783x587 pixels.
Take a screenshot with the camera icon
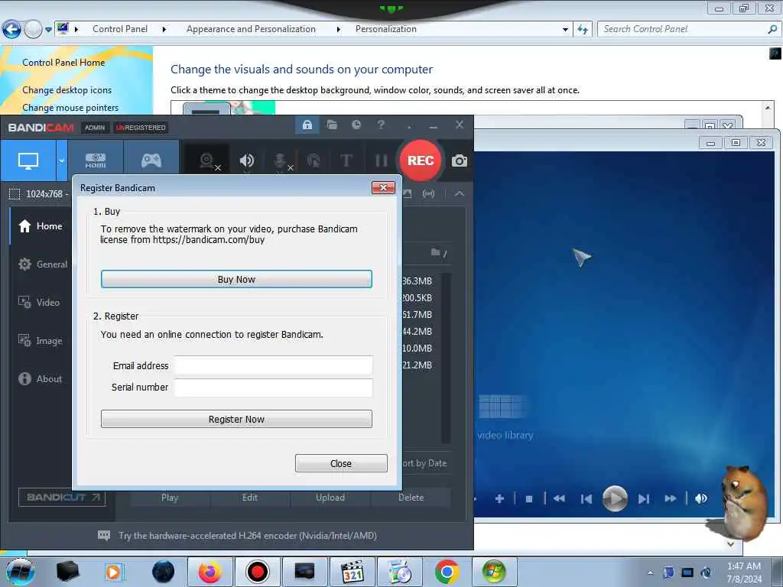[460, 161]
